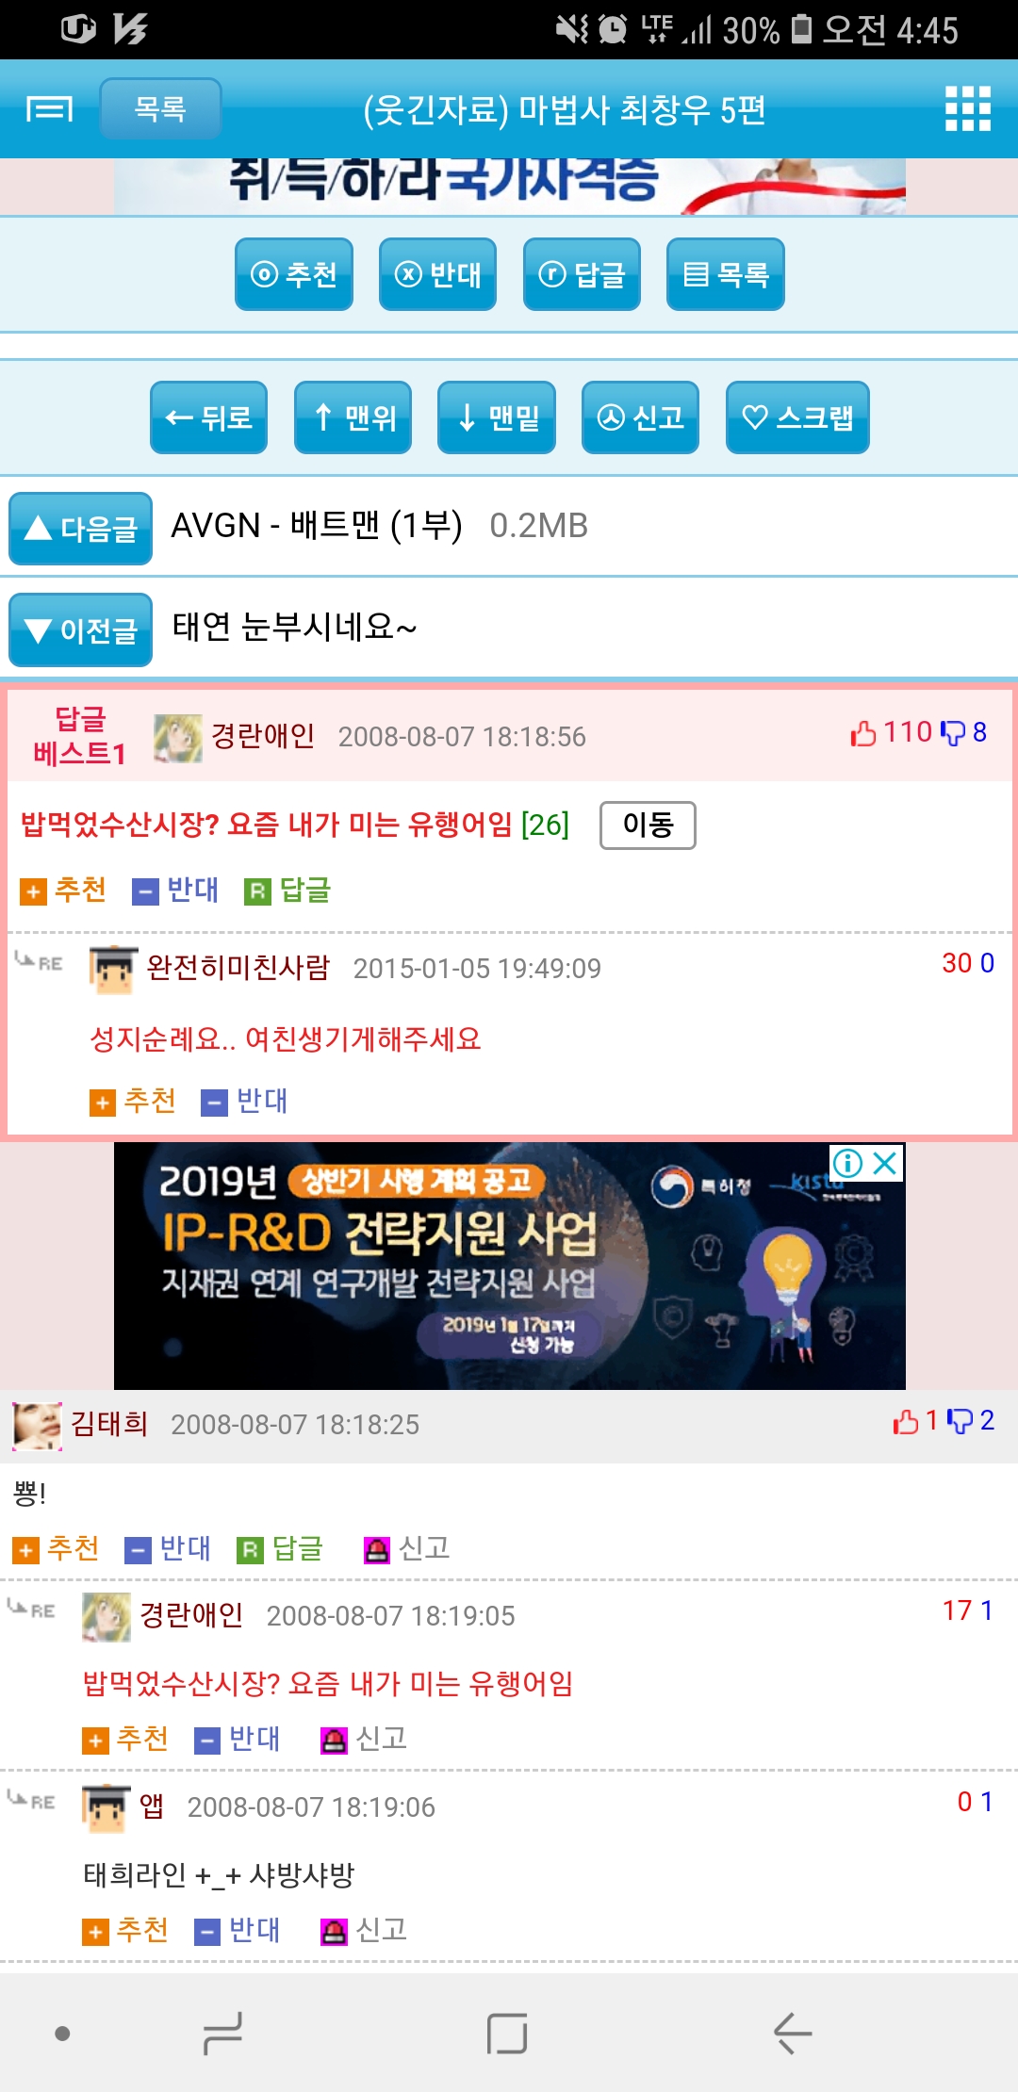1018x2092 pixels.
Task: Jump to page bottom with 맨밑 button
Action: tap(497, 417)
